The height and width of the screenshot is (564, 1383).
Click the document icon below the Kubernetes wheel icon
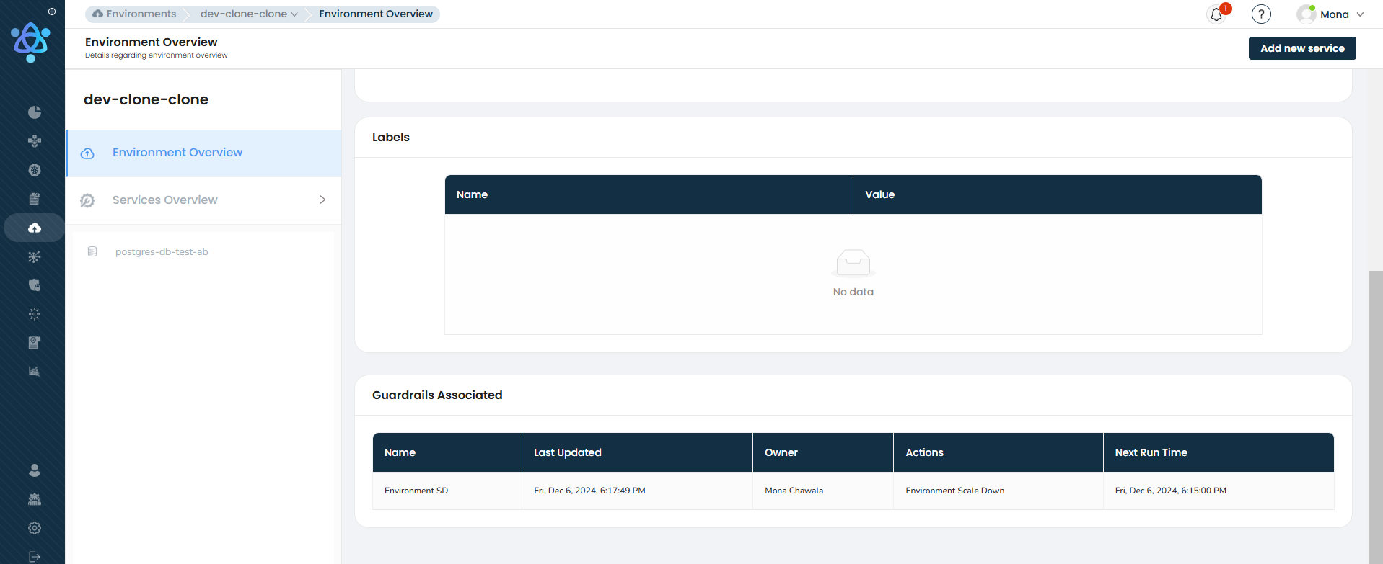(34, 199)
